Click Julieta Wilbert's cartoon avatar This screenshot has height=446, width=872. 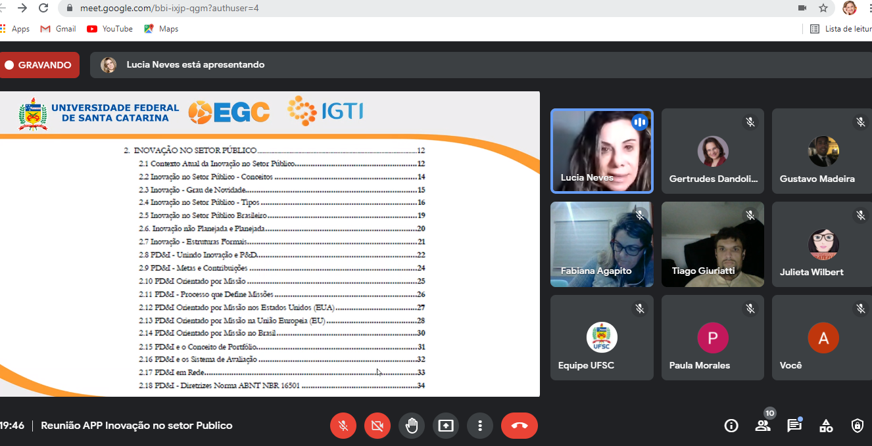(823, 244)
